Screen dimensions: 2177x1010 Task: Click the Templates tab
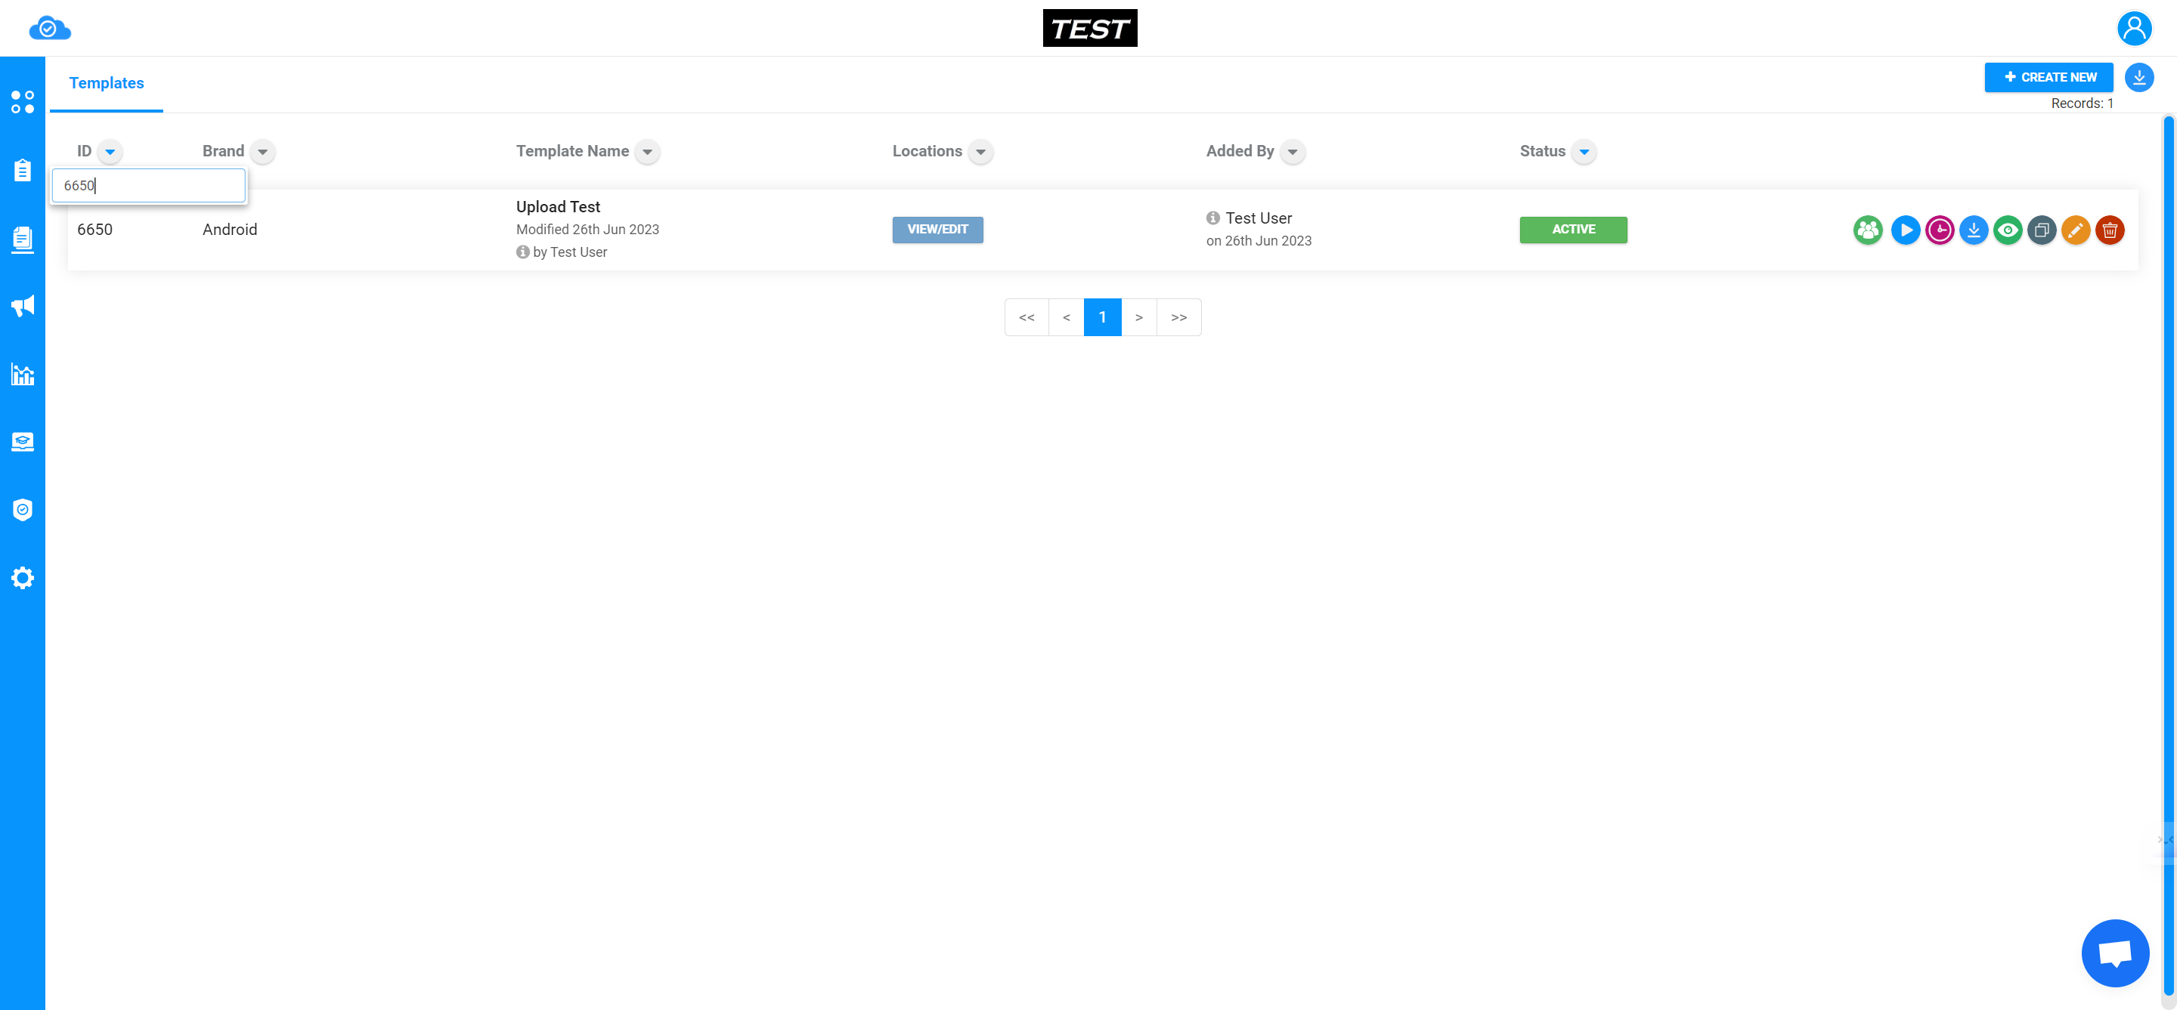point(107,83)
